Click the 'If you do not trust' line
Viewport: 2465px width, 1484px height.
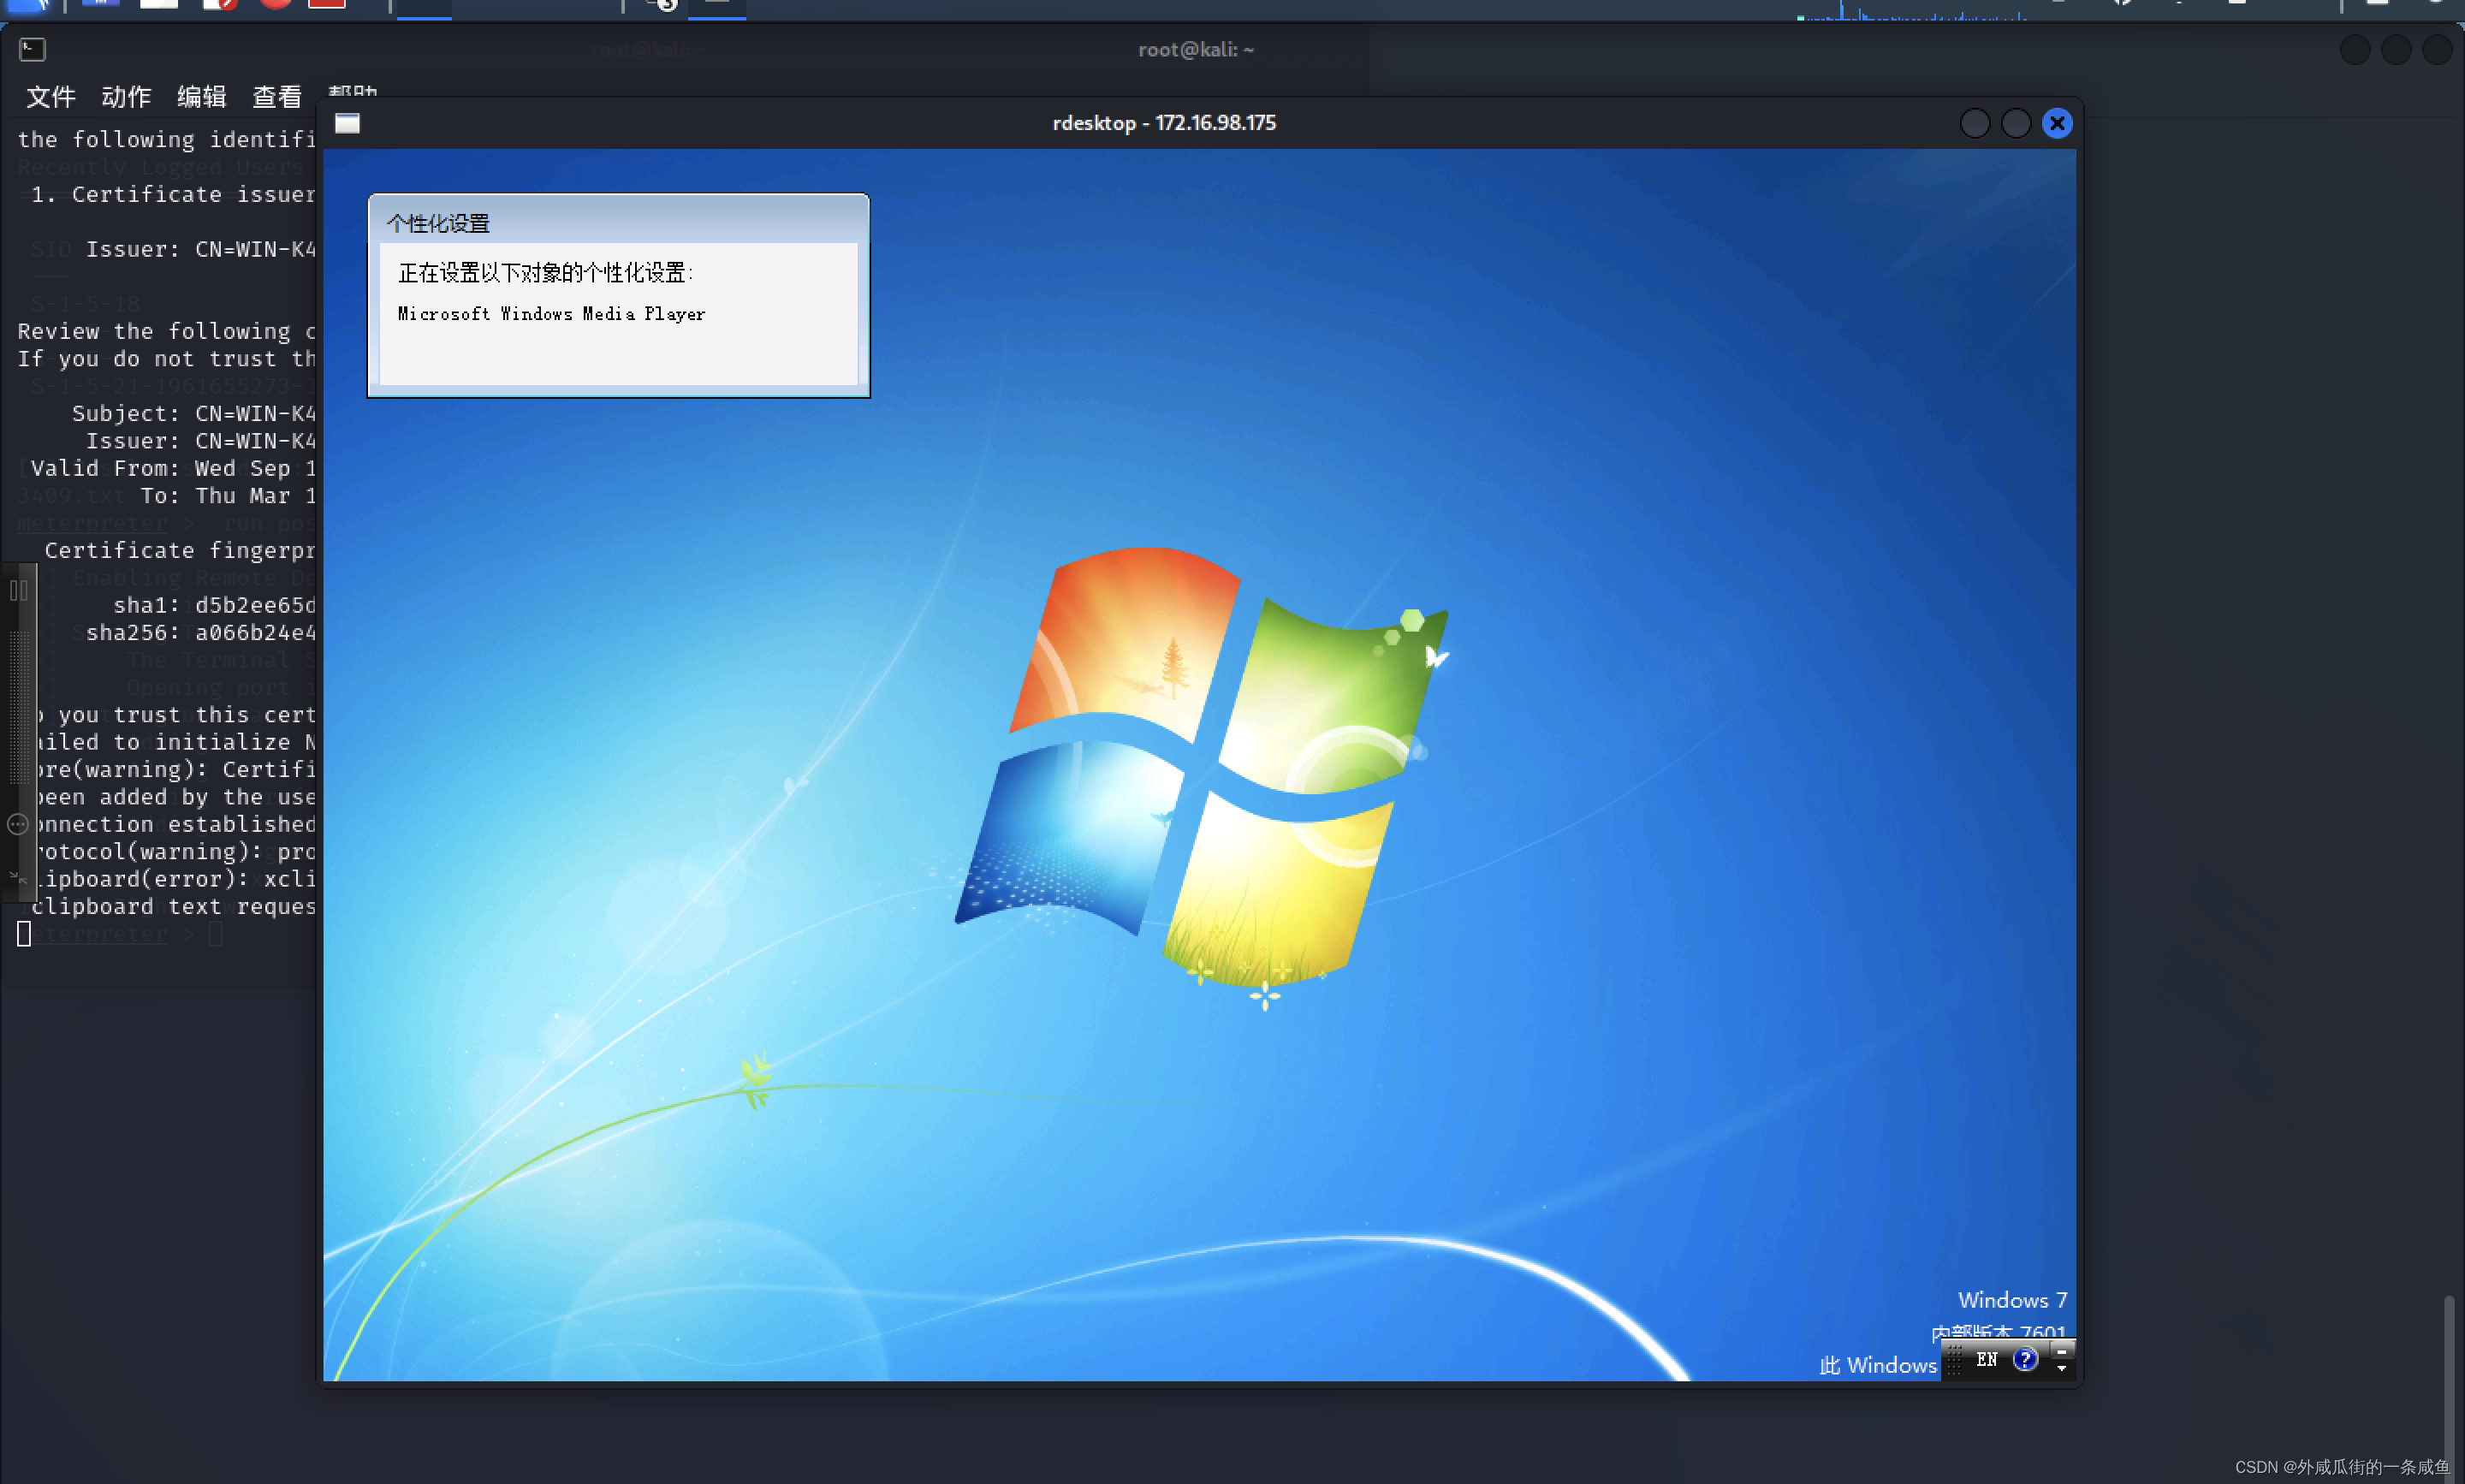[x=166, y=358]
